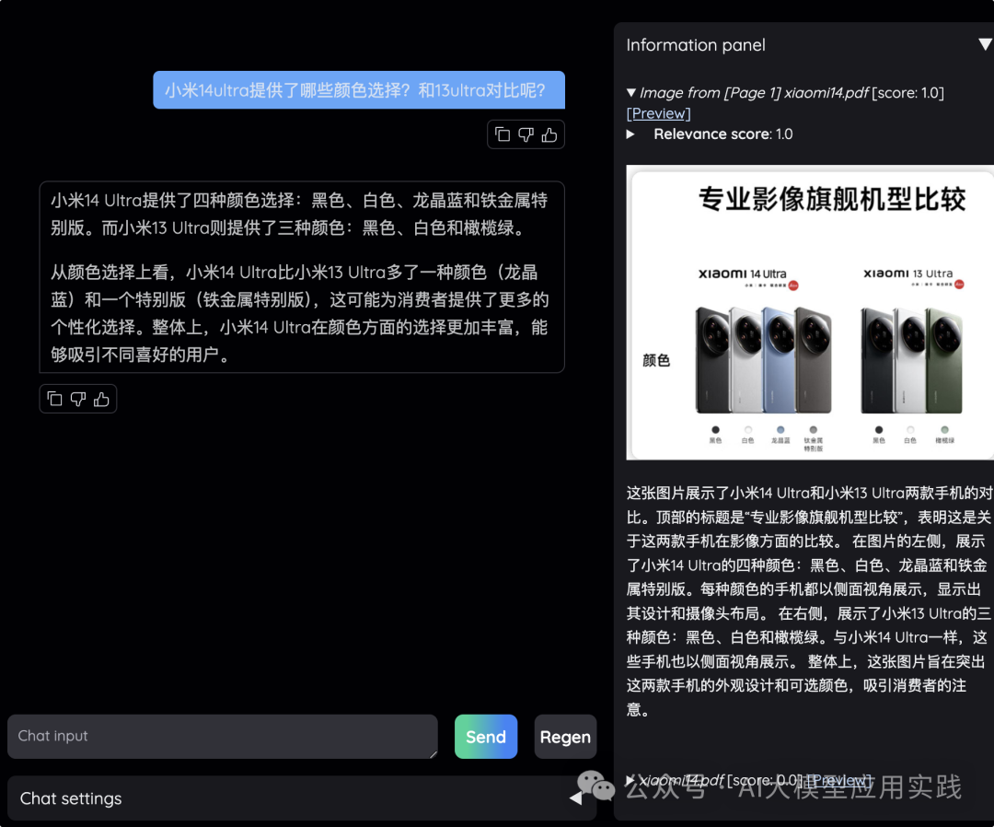Click the Relevance score: 1.0 label
The image size is (994, 827).
[722, 134]
